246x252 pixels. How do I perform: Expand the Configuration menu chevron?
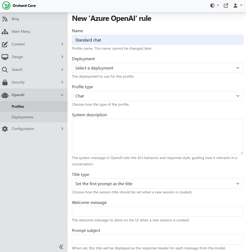[62, 129]
